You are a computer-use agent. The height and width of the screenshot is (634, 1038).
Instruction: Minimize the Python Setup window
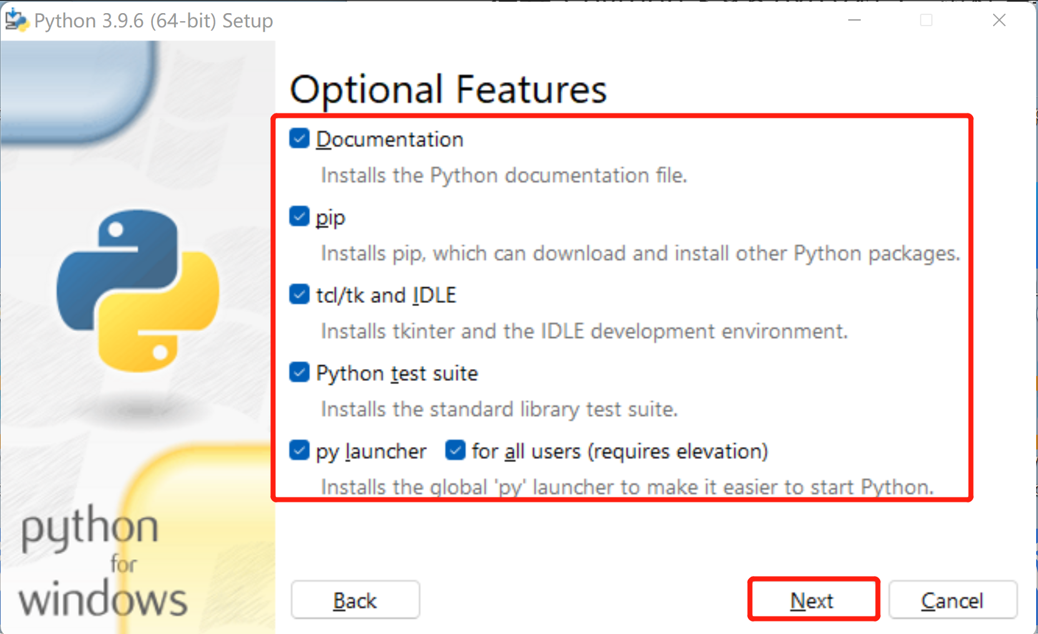854,21
